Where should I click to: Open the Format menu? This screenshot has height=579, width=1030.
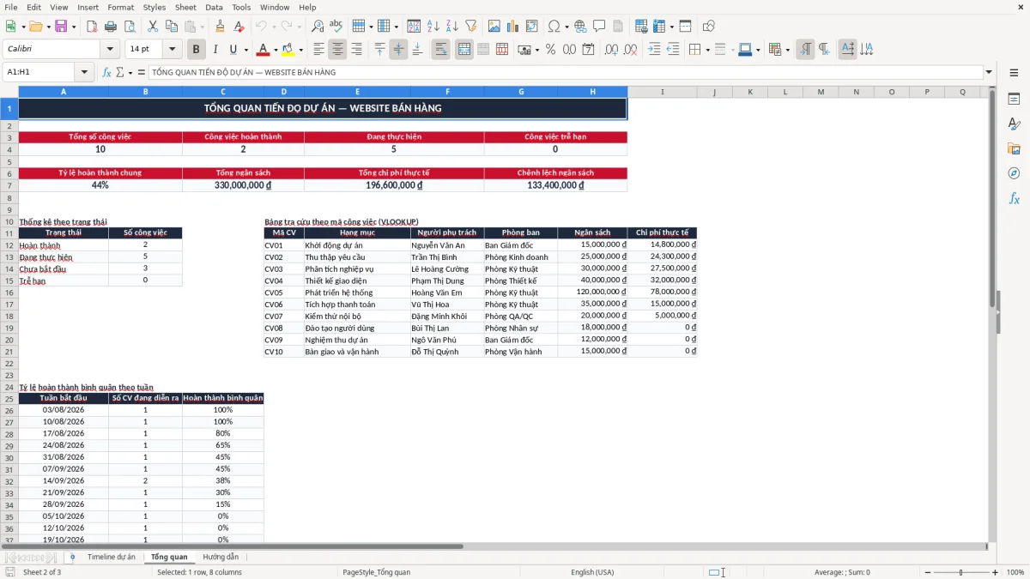click(x=120, y=7)
